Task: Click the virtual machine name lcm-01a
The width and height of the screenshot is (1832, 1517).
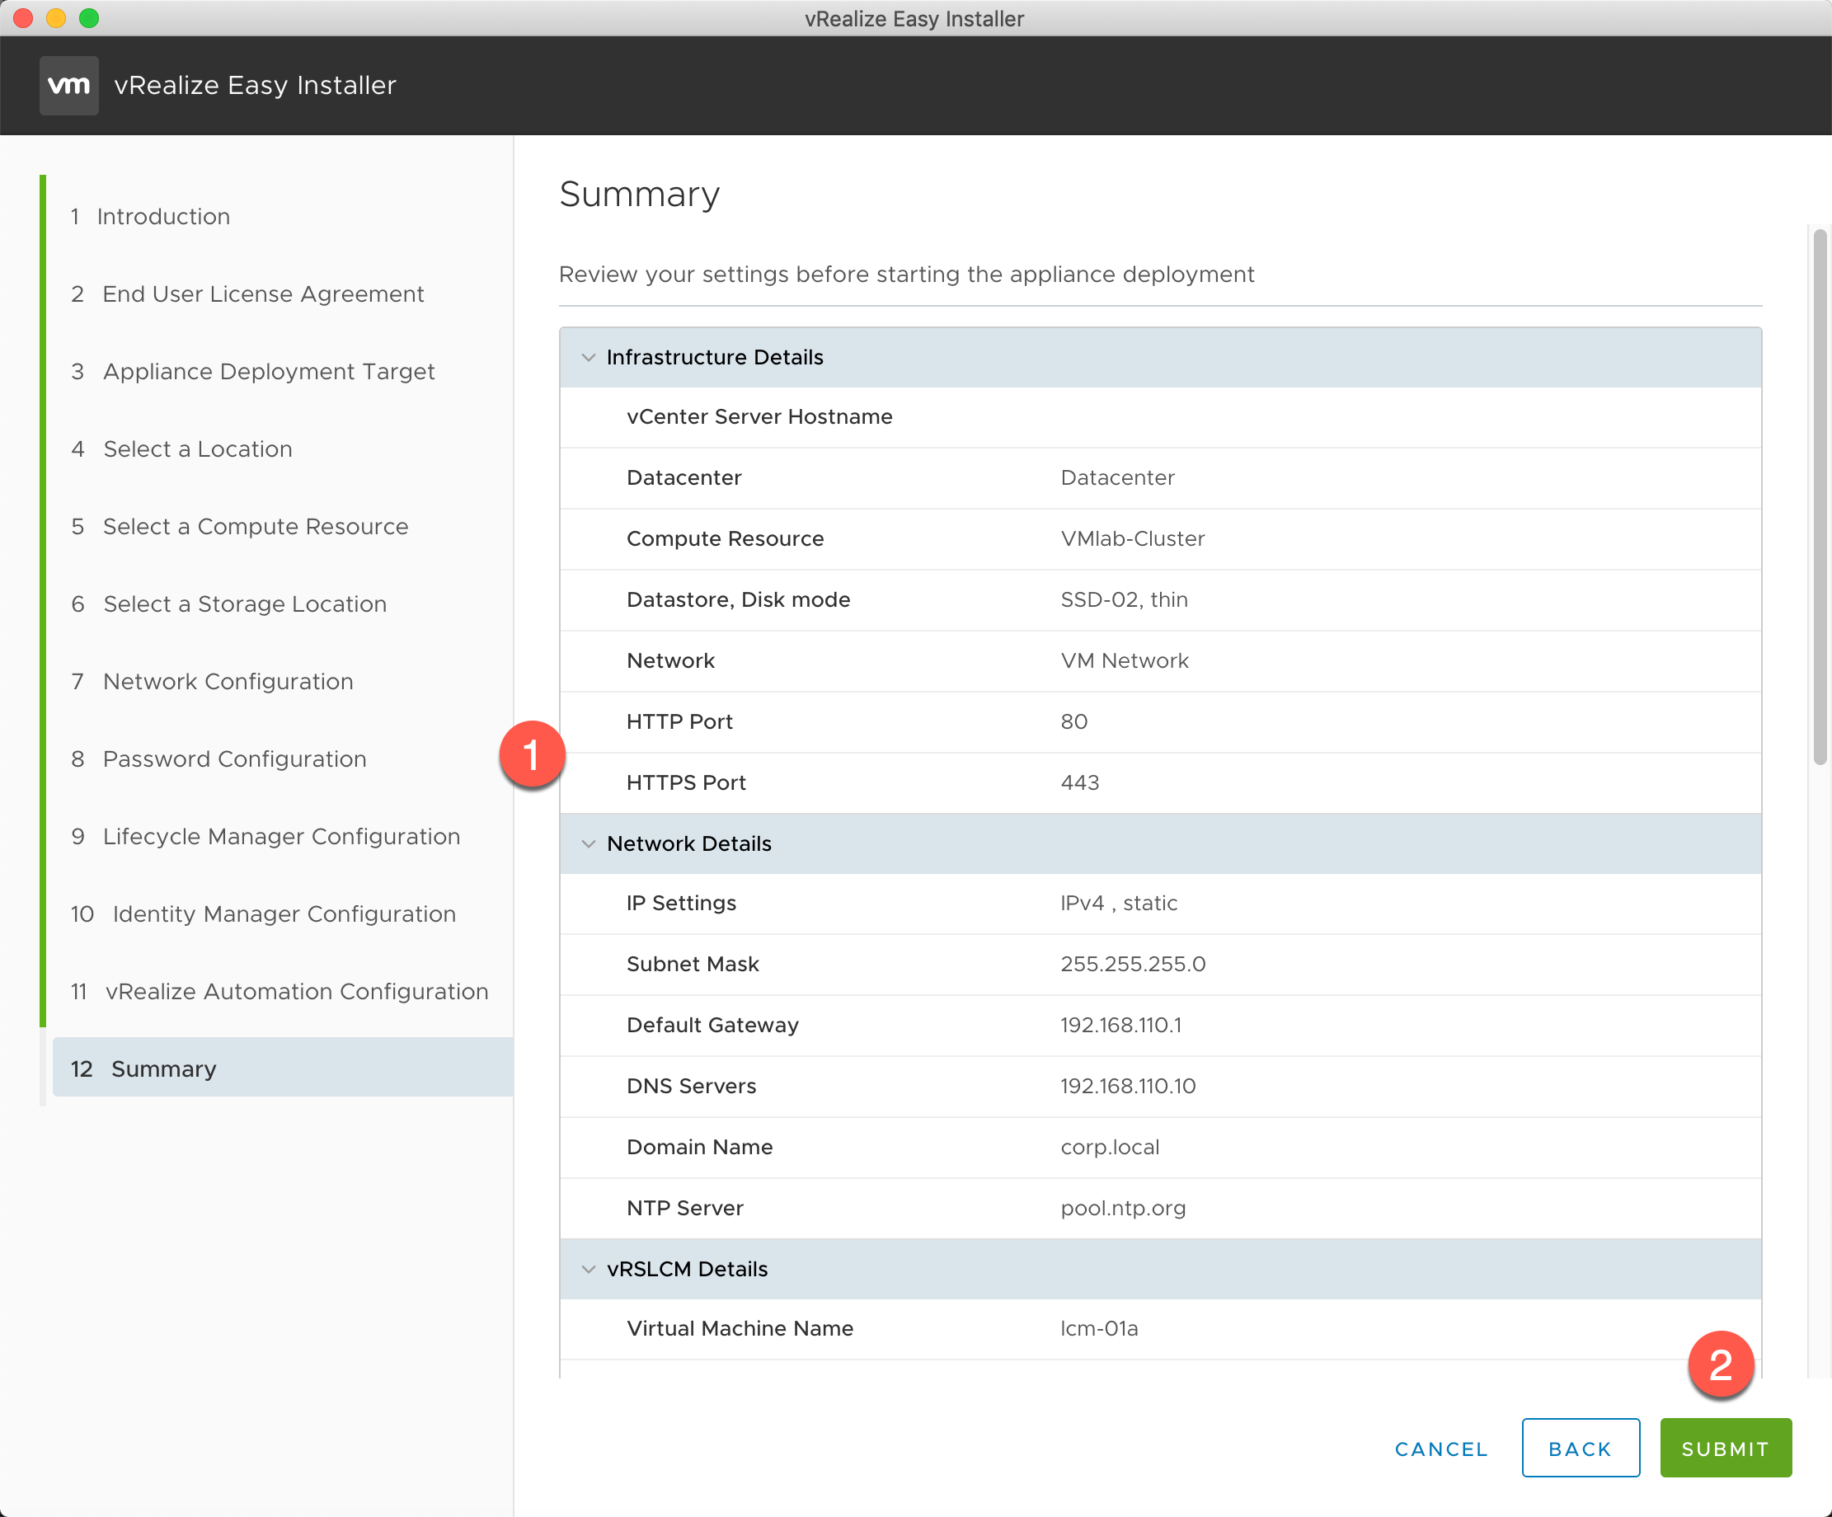Action: pos(1099,1330)
